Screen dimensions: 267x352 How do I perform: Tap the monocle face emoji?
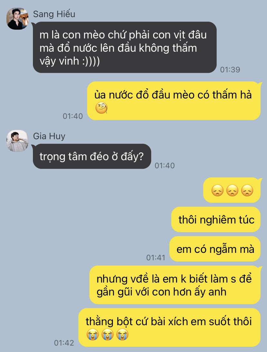102,108
